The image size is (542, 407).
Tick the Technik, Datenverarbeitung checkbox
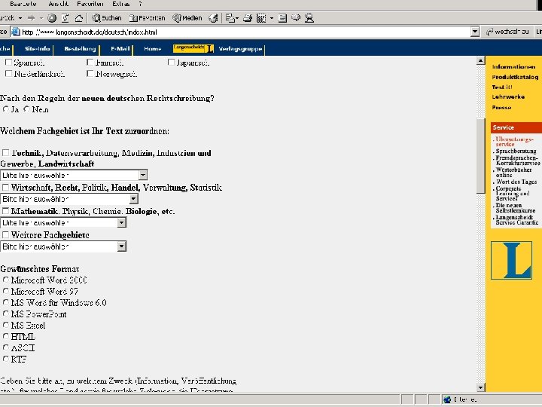(5, 153)
